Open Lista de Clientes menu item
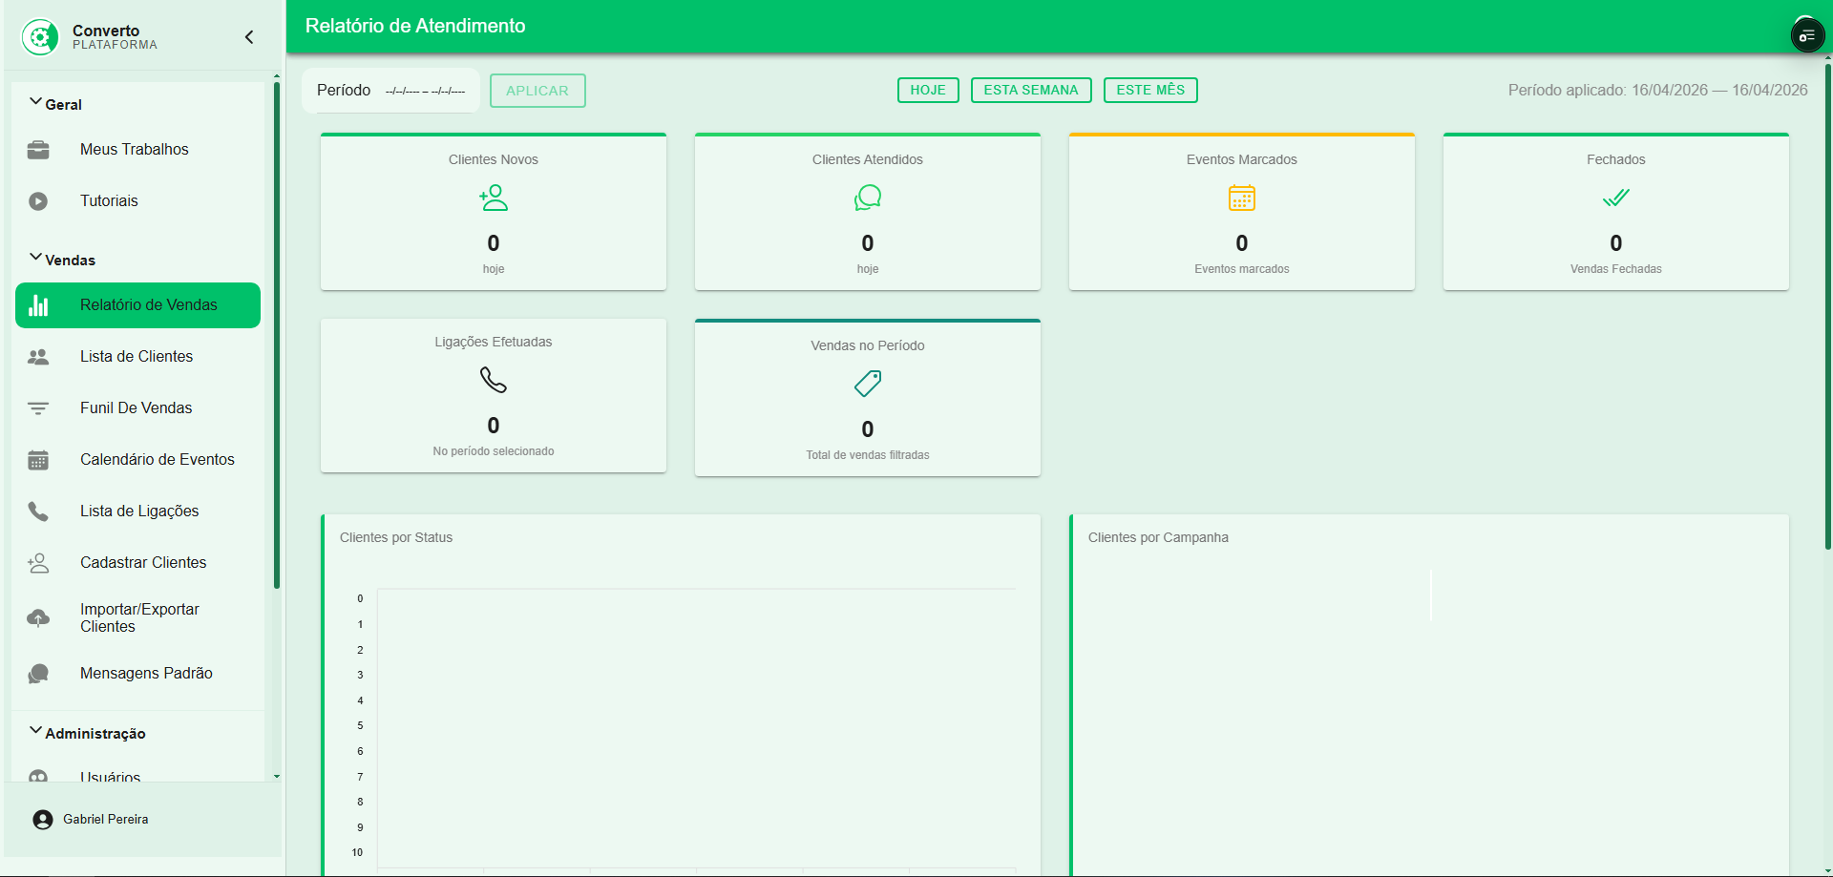Image resolution: width=1833 pixels, height=877 pixels. pyautogui.click(x=137, y=357)
